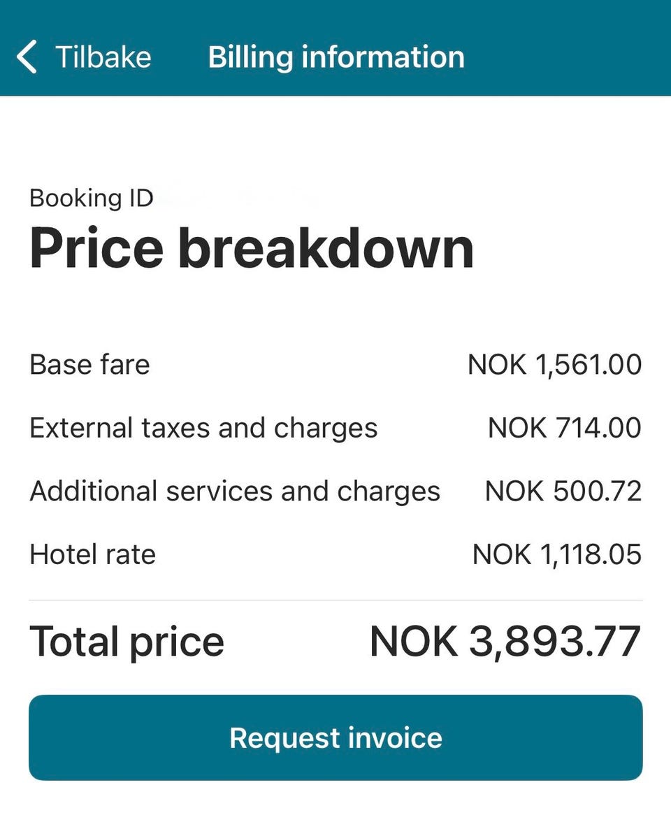Tap the back chevron arrow icon
The image size is (671, 829).
[27, 57]
